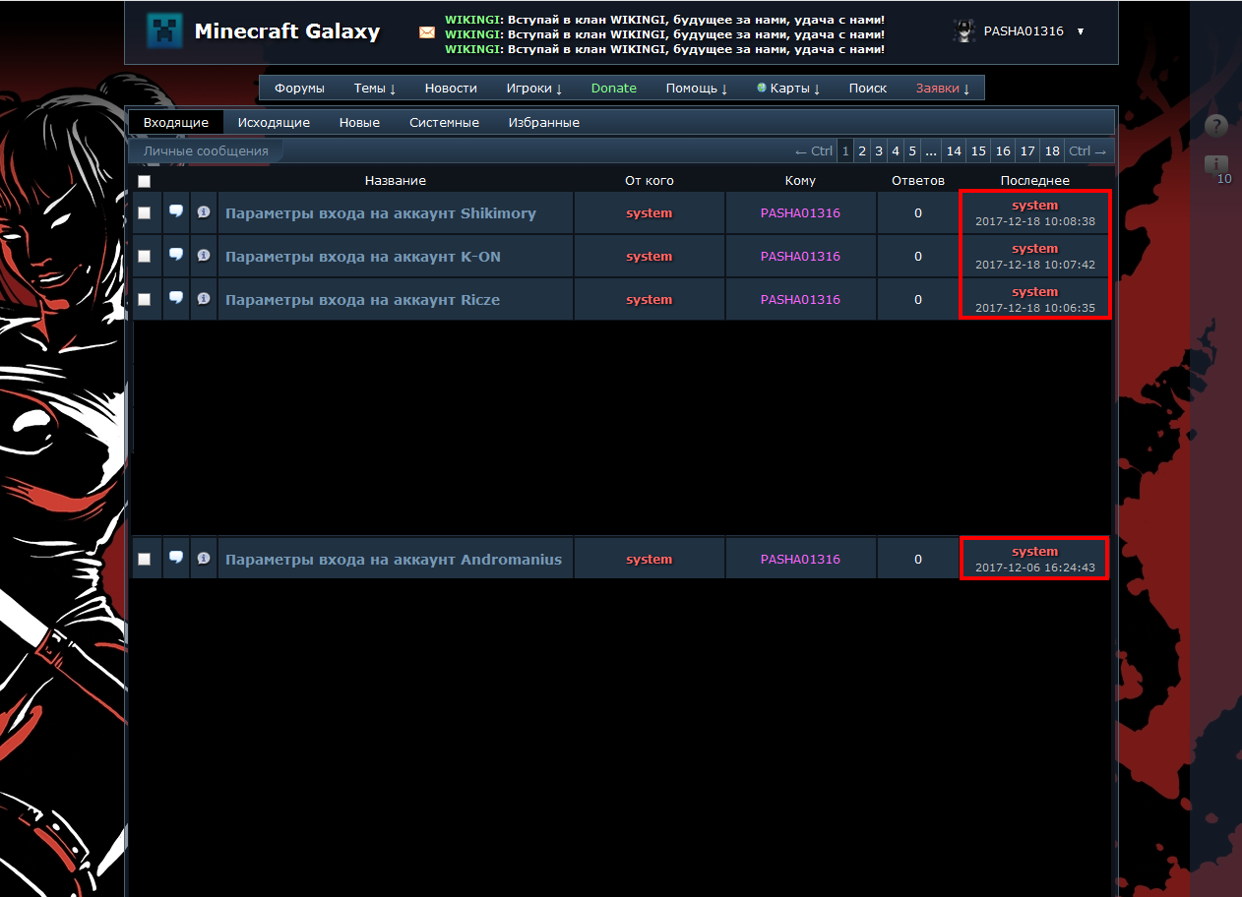Go to page 14 of messages
The width and height of the screenshot is (1242, 897).
(x=954, y=151)
